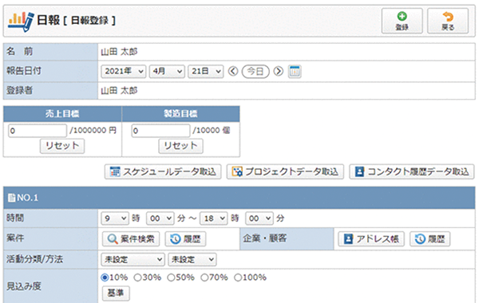Screen dimensions: 479x303
Task: Click 山田 太郎 in 登録者 row
Action: (x=119, y=90)
